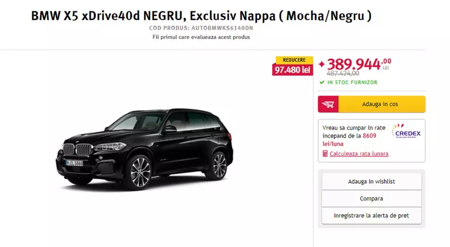The width and height of the screenshot is (450, 247).
Task: Click the crossed-out 487.424,00 old price
Action: pos(343,73)
